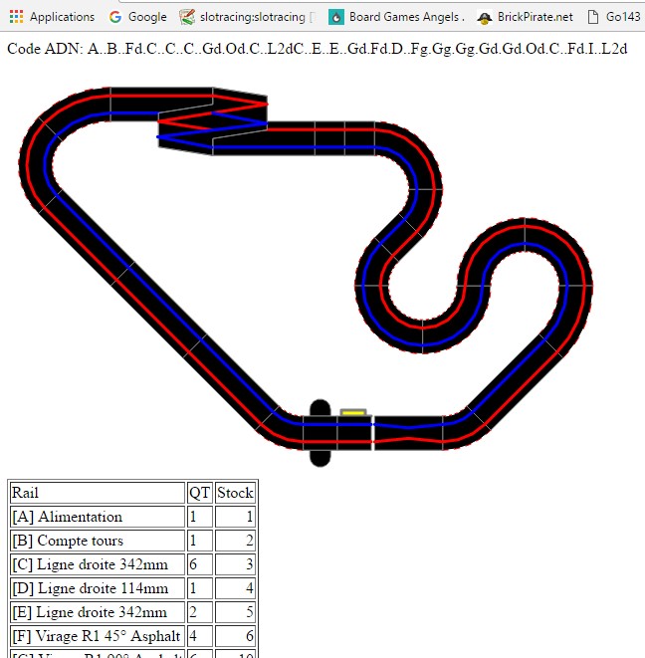Click the Code ADN text line

pyautogui.click(x=317, y=49)
